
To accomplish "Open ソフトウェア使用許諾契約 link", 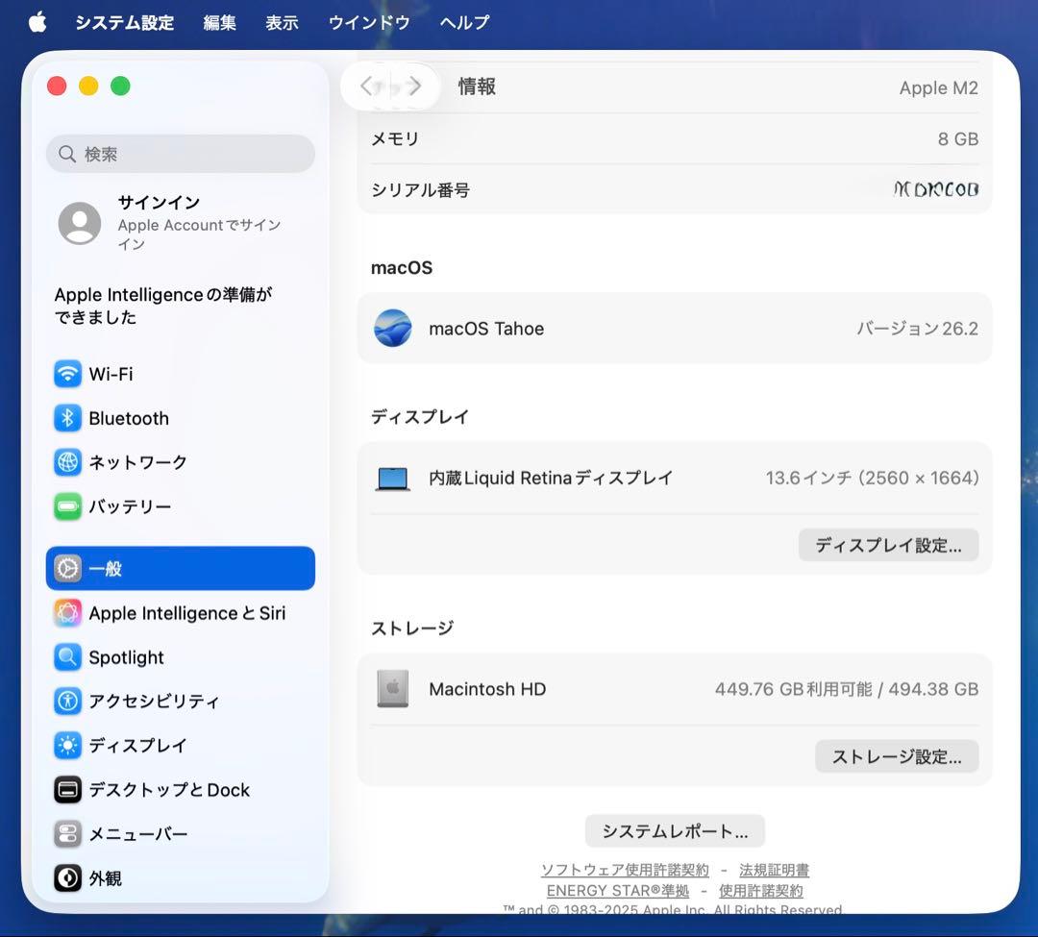I will [x=625, y=870].
